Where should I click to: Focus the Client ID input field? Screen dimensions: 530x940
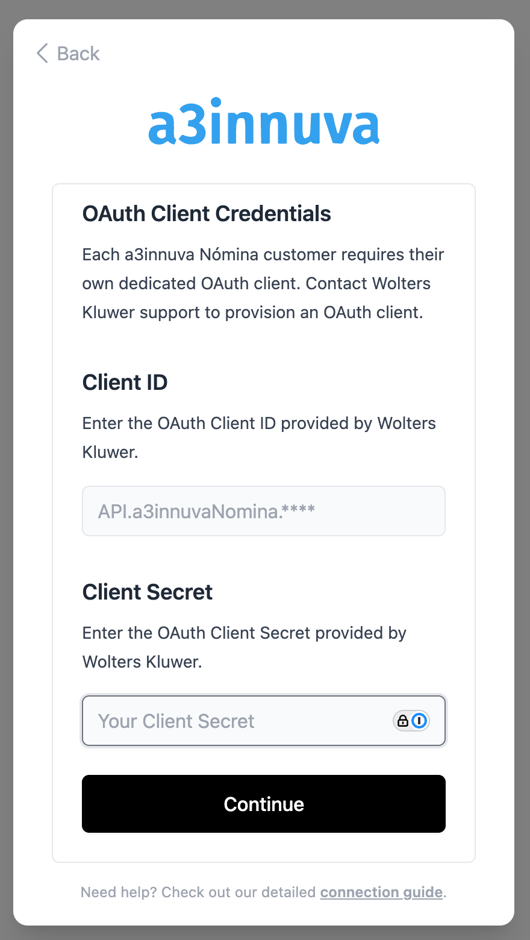tap(264, 511)
